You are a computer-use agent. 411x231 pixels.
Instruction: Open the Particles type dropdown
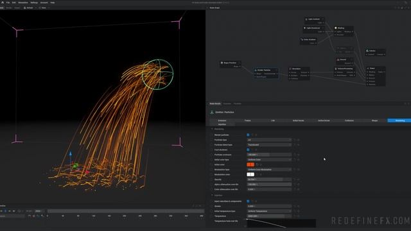(269, 140)
